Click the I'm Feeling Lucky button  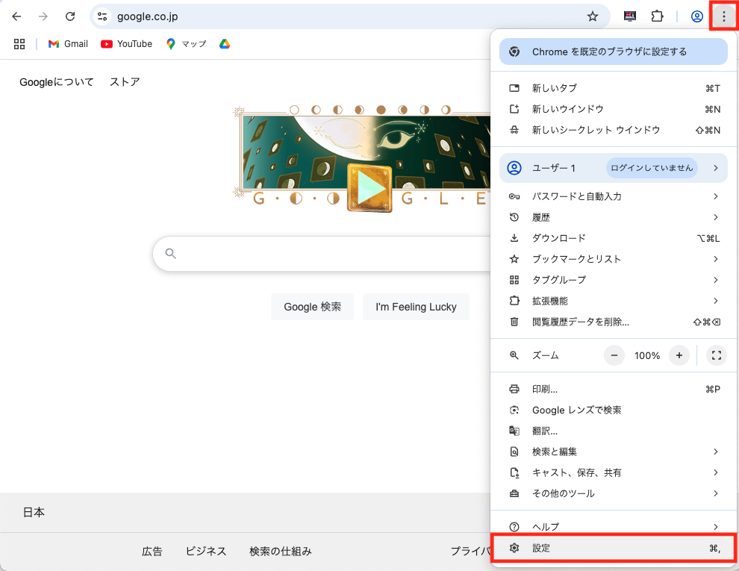click(x=416, y=307)
